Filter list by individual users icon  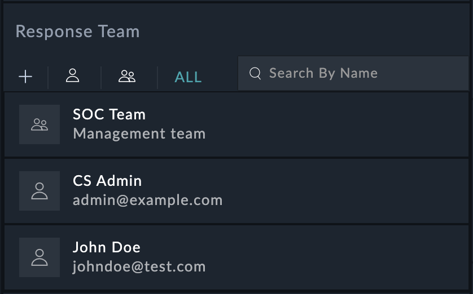coord(72,76)
